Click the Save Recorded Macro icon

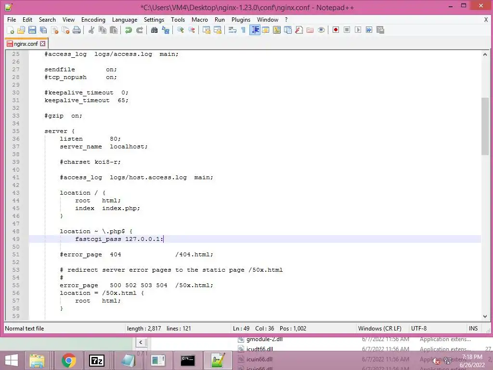click(380, 30)
